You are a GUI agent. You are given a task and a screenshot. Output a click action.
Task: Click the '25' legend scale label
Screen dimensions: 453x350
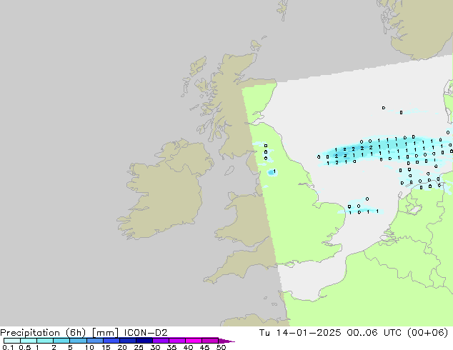pyautogui.click(x=139, y=347)
